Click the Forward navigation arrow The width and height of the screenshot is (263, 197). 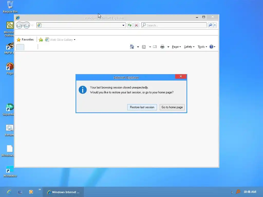(x=26, y=25)
